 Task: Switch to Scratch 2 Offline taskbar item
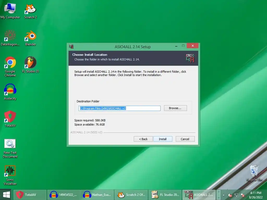point(131,195)
